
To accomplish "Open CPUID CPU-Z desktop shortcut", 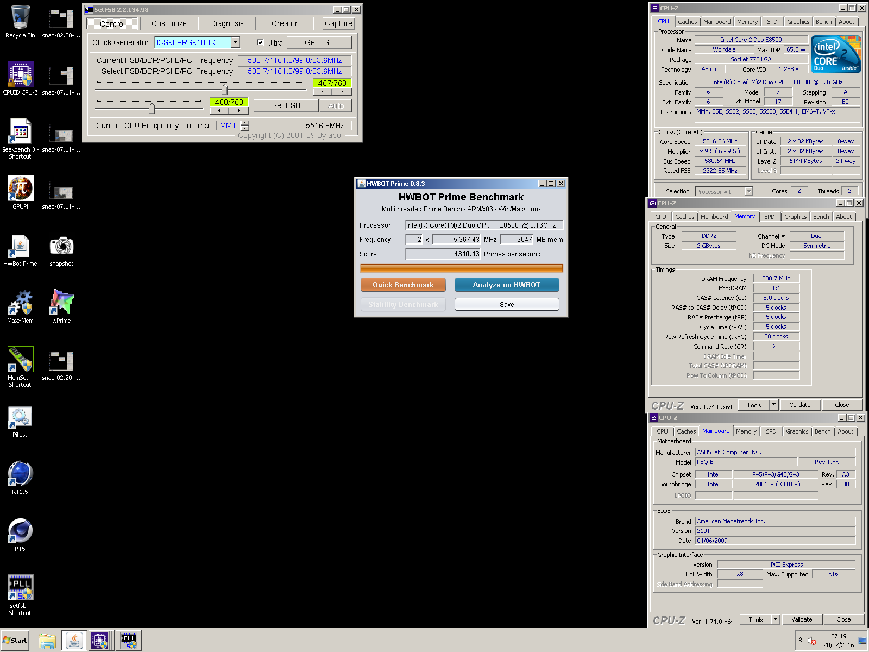I will point(20,79).
